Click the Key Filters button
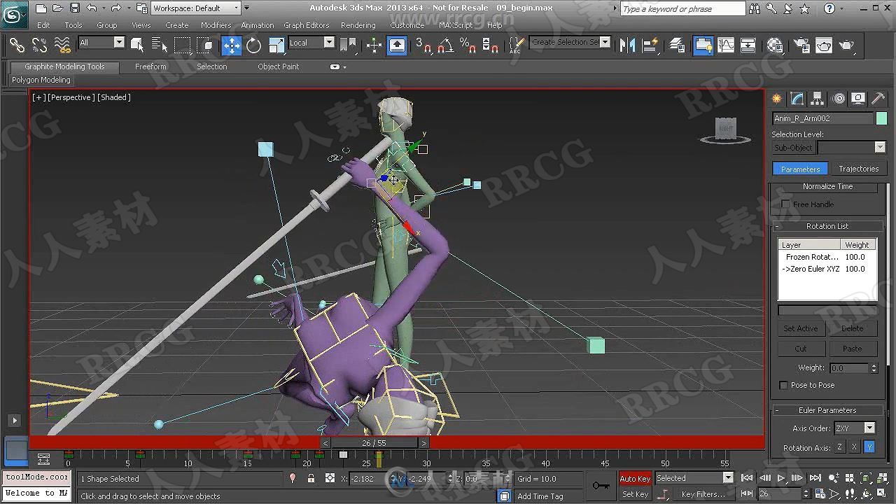Viewport: 896px width, 504px height. pyautogui.click(x=703, y=494)
